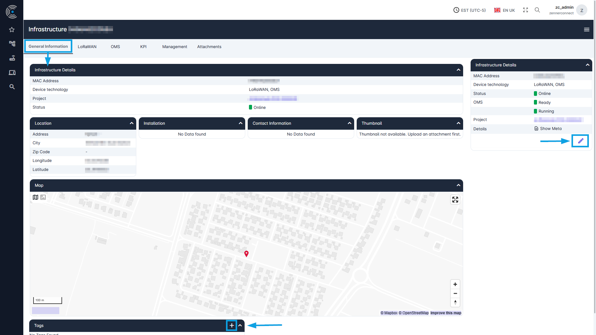Open search from the top bar magnifier
The width and height of the screenshot is (596, 335).
click(537, 10)
